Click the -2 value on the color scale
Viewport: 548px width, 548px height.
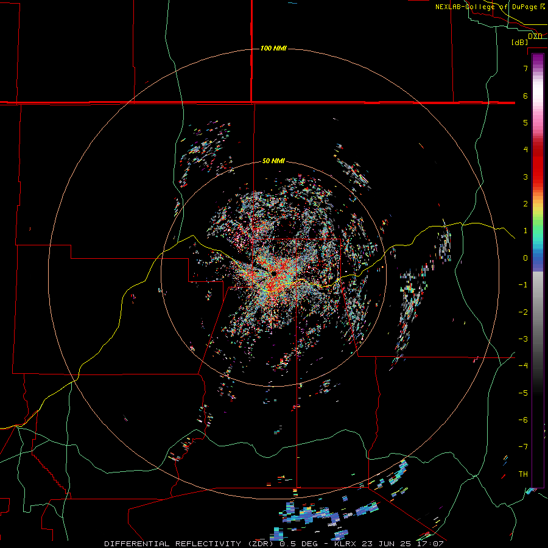(523, 312)
